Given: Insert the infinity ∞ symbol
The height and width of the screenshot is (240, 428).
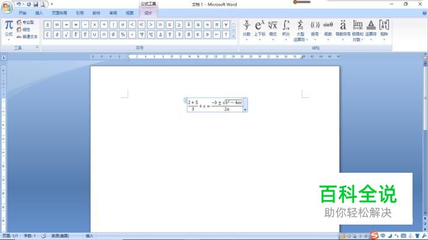Looking at the screenshot, I should [57, 25].
